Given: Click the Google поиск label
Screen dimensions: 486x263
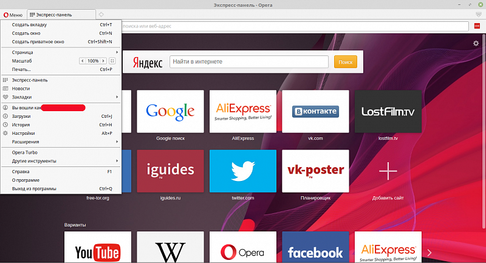Looking at the screenshot, I should [171, 138].
